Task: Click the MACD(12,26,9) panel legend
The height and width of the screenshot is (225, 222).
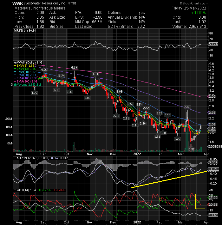Action: [41, 158]
